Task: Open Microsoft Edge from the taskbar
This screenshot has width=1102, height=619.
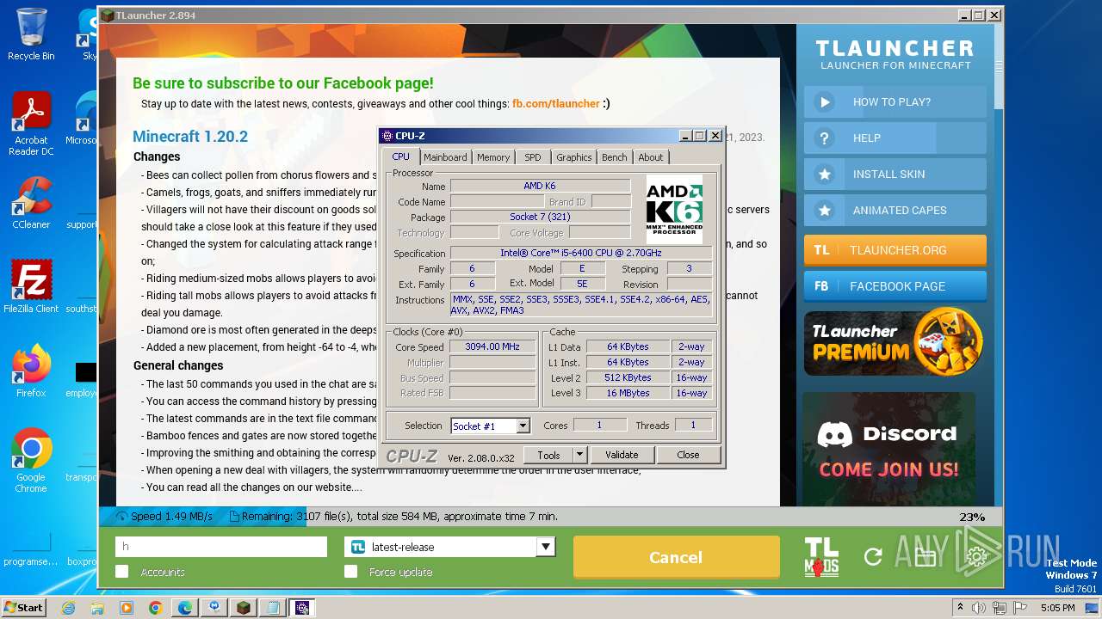Action: (x=184, y=608)
